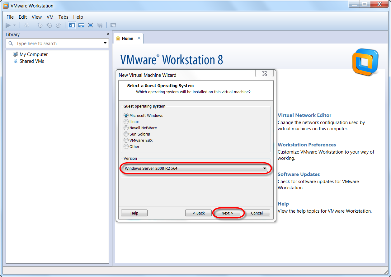Close the New Virtual Machine Wizard dialog
Image resolution: width=391 pixels, height=277 pixels.
click(265, 73)
